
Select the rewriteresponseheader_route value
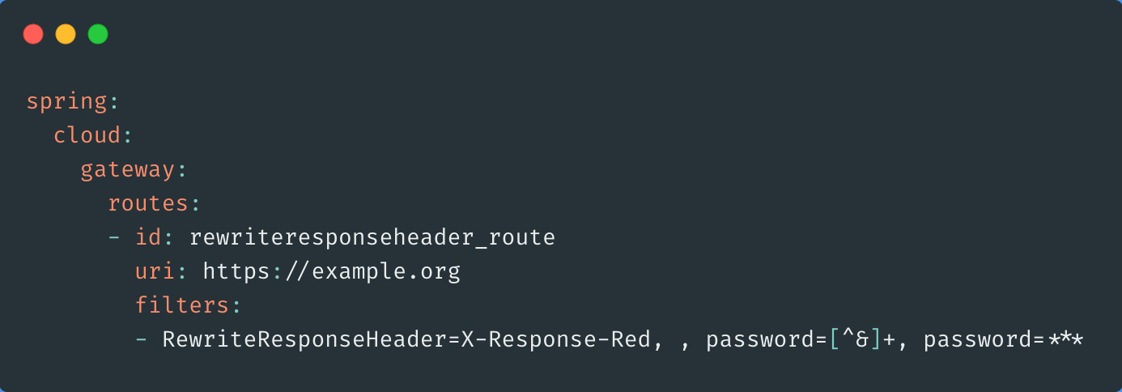click(372, 238)
